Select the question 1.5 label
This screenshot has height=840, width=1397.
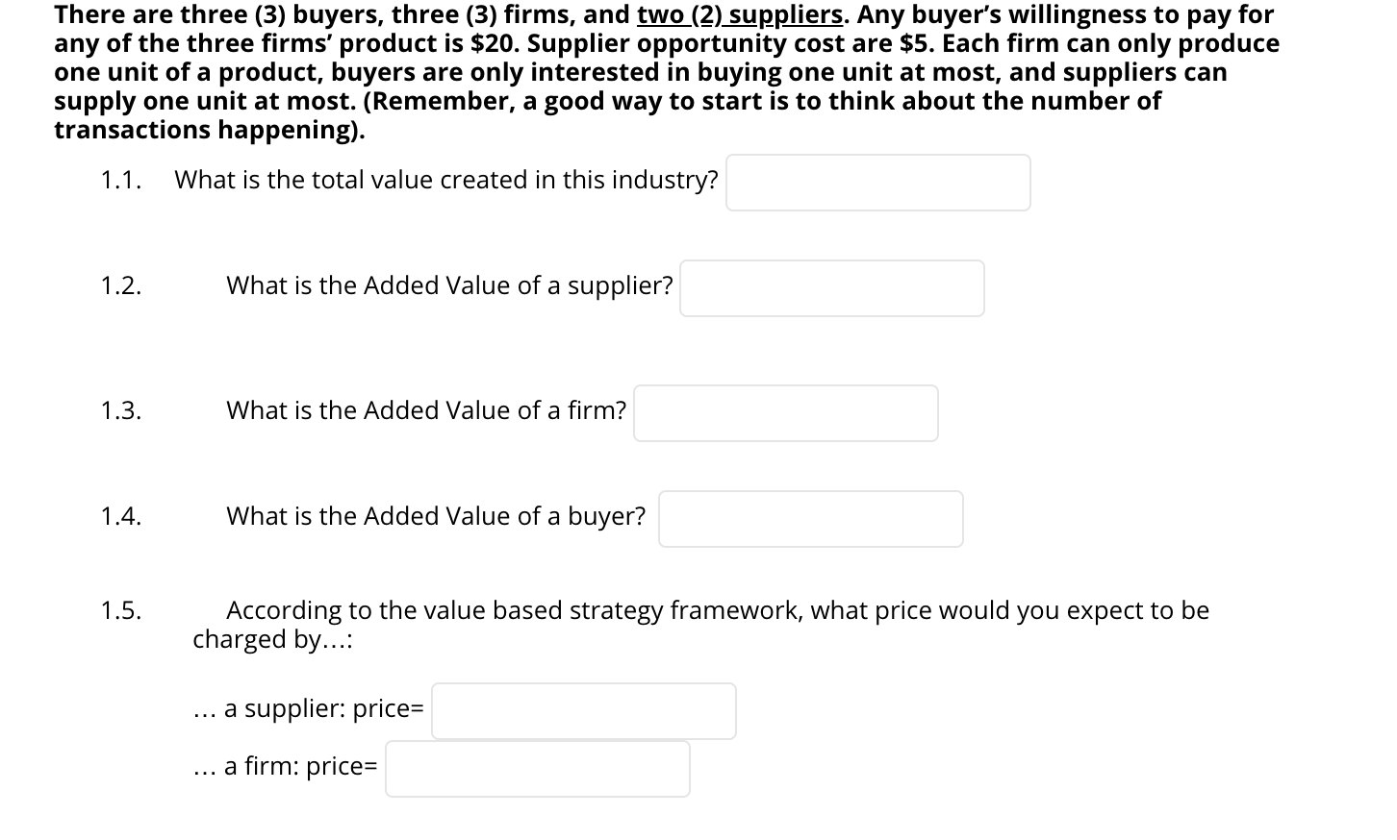click(121, 610)
